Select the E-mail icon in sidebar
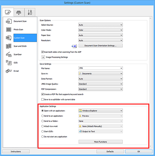Viewport: 155px width, 156px height. 9,71
